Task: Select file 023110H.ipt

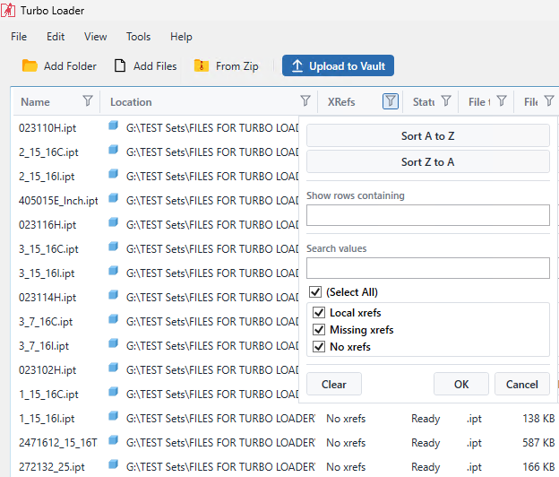Action: (47, 127)
